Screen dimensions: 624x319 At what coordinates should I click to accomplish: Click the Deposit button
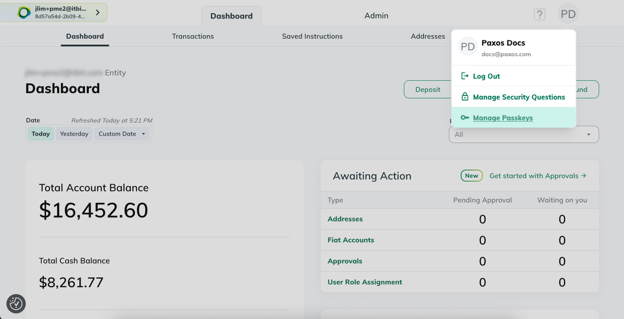coord(428,89)
